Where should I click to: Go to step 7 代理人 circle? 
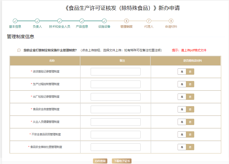tap(149, 21)
